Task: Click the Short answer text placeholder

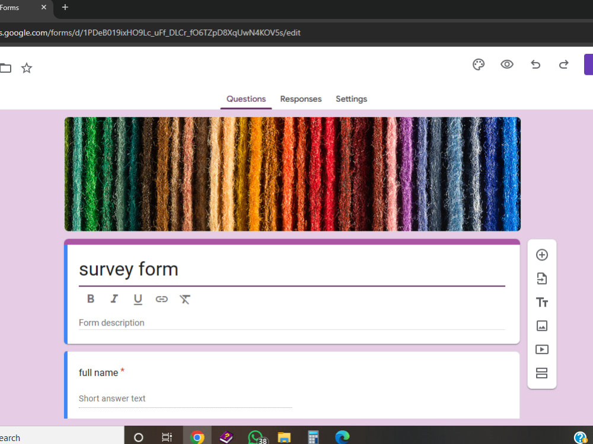Action: click(x=112, y=398)
